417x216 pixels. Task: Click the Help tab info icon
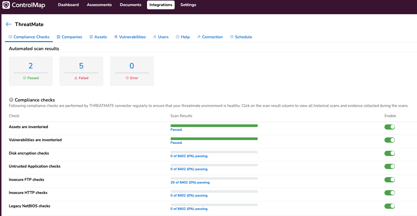coord(178,37)
